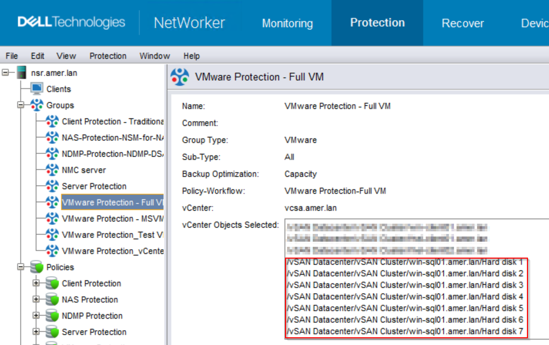Click the Groups node icon
This screenshot has width=549, height=345.
coord(37,105)
